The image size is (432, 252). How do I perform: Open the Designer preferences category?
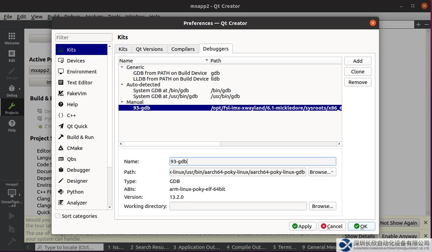81,181
